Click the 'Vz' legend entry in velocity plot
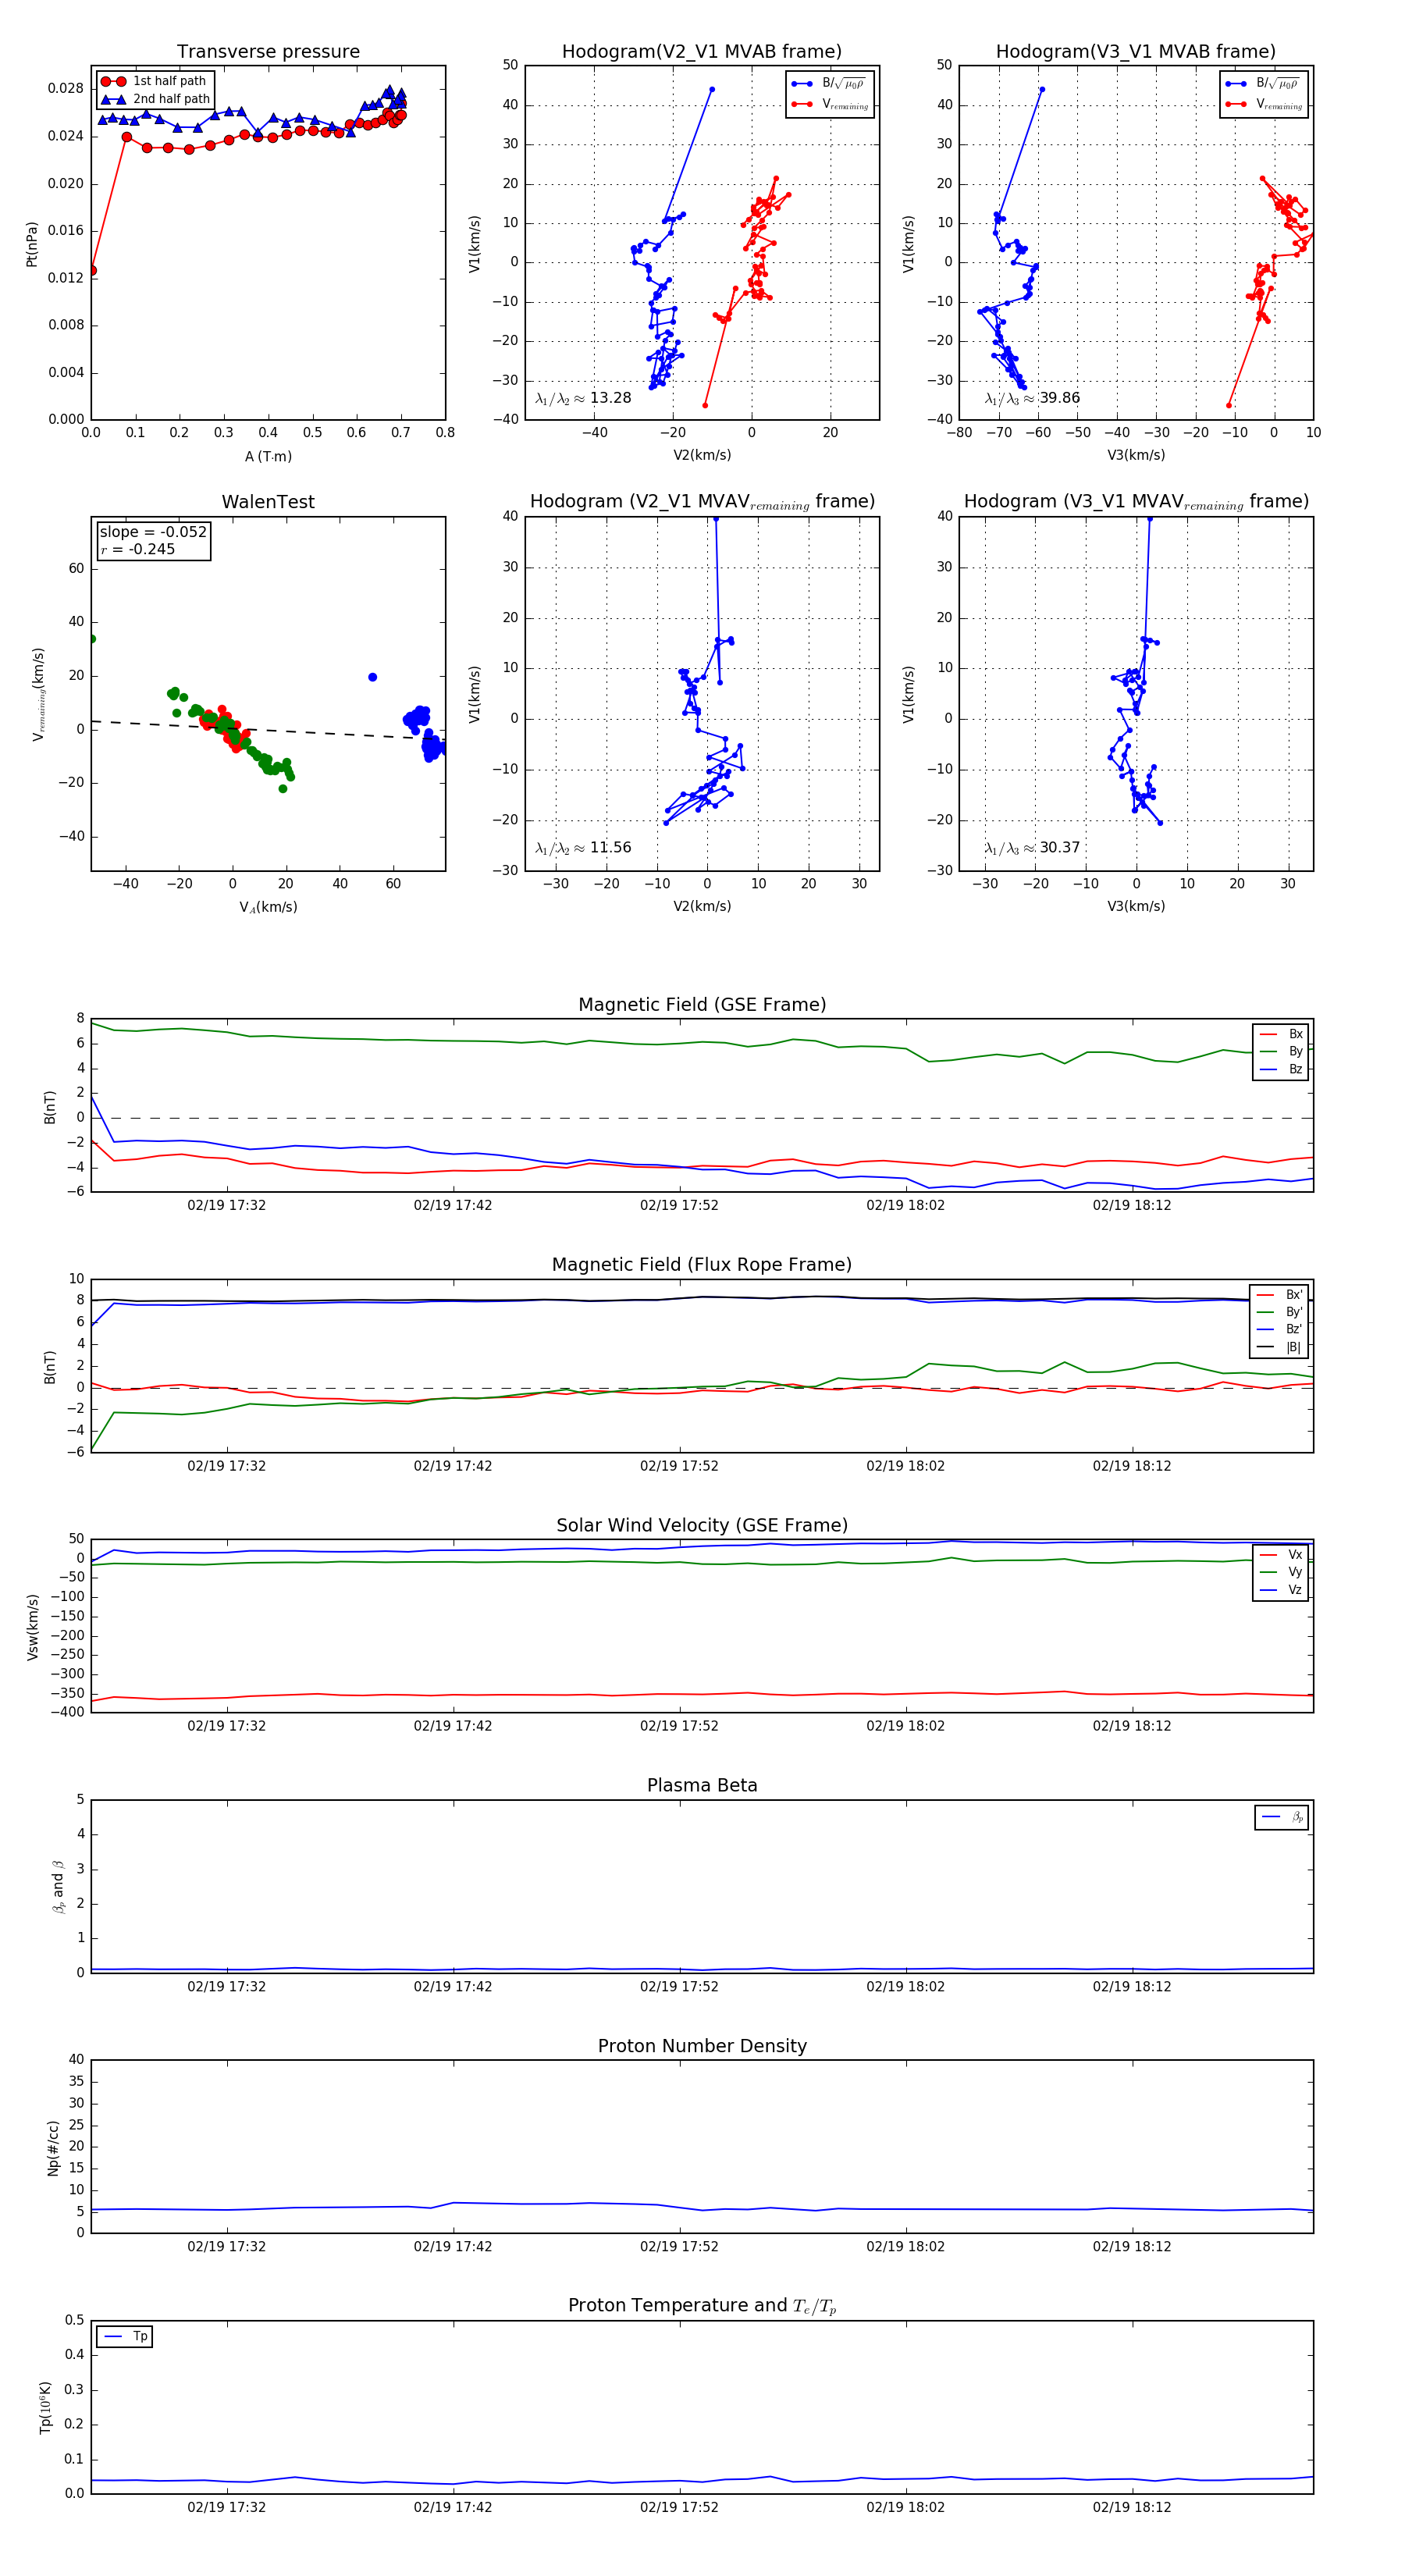The height and width of the screenshot is (2576, 1405). tap(1281, 1590)
